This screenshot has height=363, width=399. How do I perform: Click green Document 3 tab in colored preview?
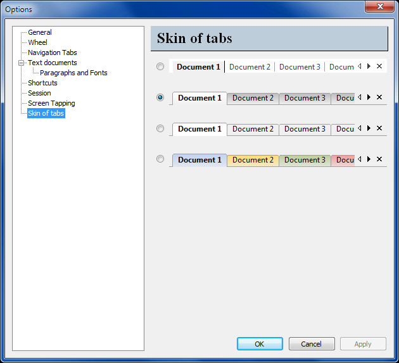point(305,160)
